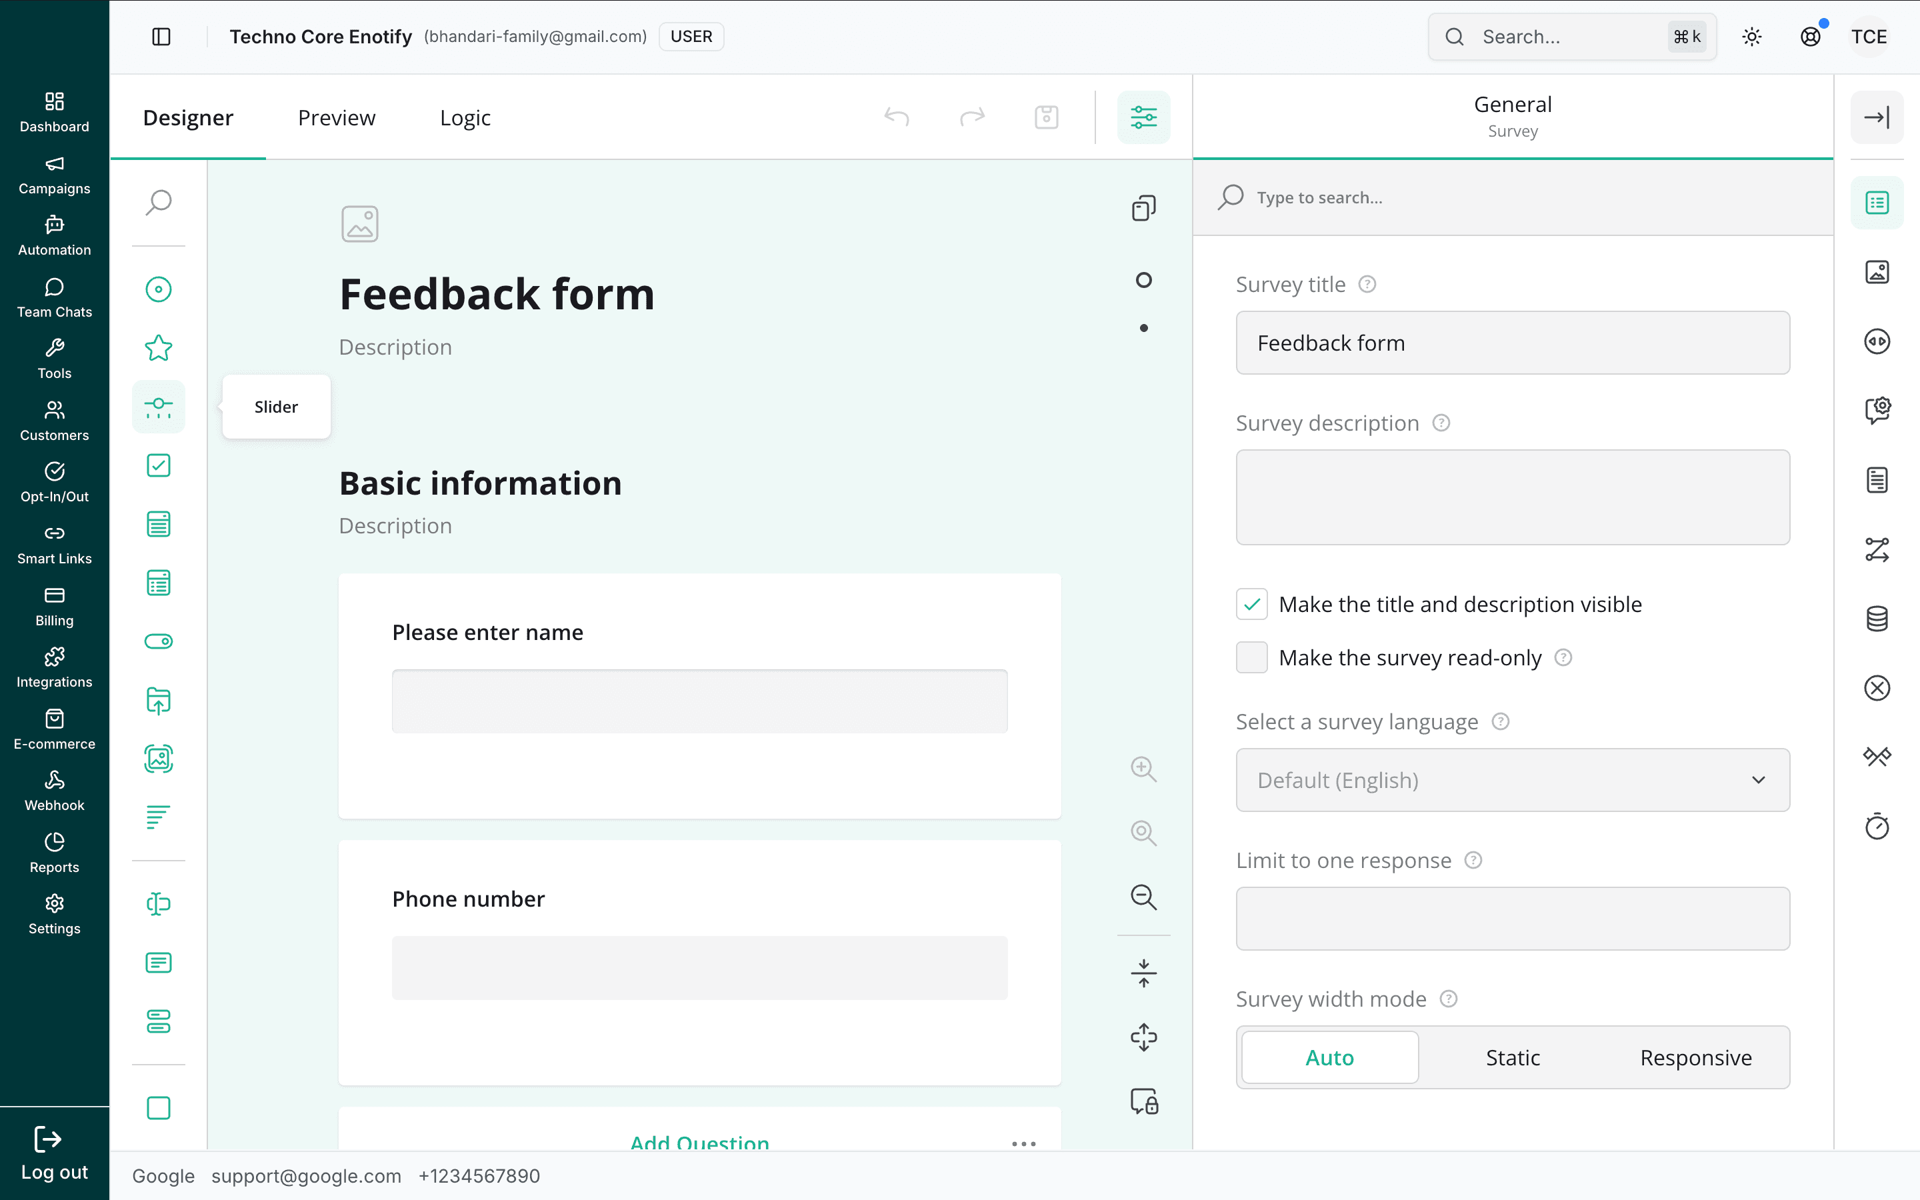Viewport: 1920px width, 1200px height.
Task: Click Add Question link
Action: tap(699, 1141)
